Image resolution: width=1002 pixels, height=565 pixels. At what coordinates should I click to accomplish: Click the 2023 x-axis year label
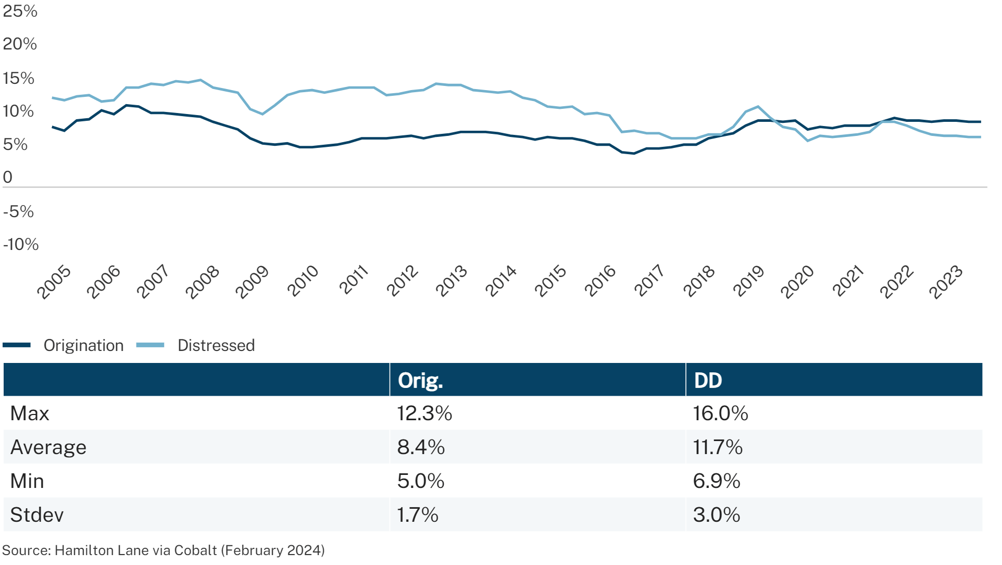946,282
